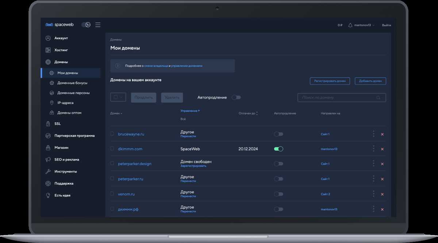Click into the Поиск по домену field
The height and width of the screenshot is (243, 438).
[x=342, y=97]
